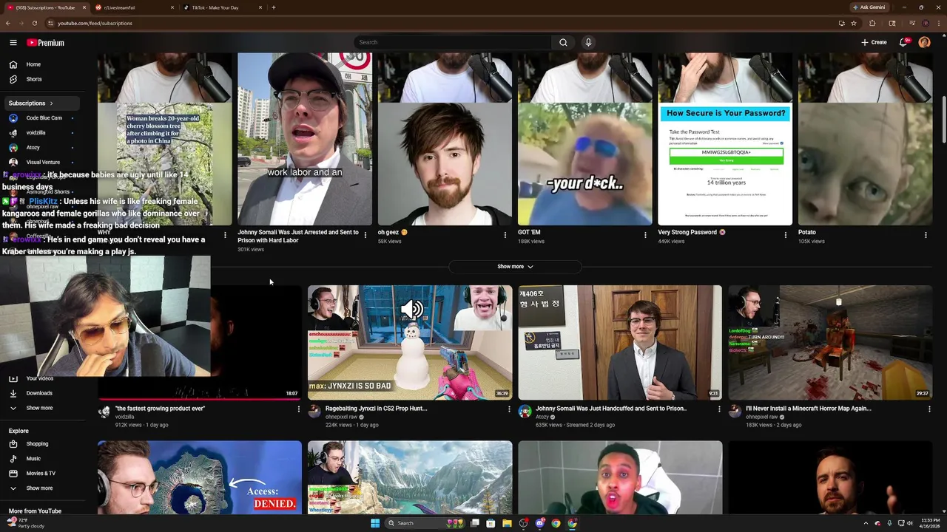Open the YouTube guide hamburger menu

point(13,43)
